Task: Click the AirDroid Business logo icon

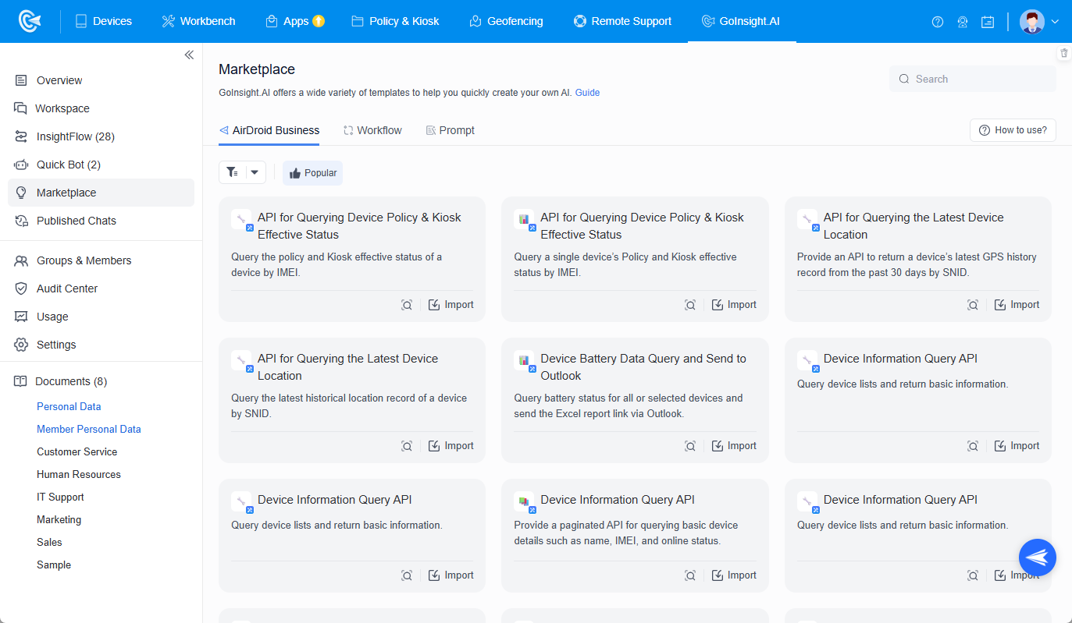Action: pyautogui.click(x=30, y=21)
